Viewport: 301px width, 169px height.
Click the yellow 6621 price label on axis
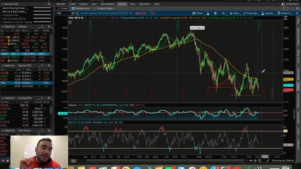pos(288,79)
